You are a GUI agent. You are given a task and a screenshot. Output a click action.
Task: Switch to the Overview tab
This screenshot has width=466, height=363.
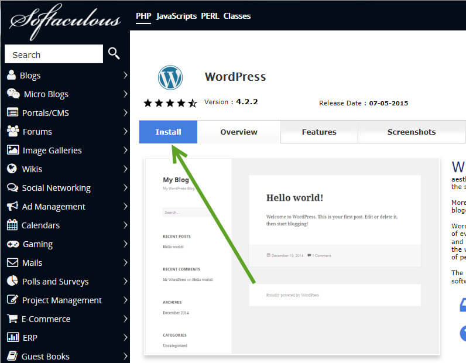(x=239, y=132)
